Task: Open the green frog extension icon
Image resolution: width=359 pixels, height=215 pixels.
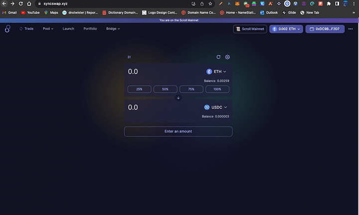Action: (x=254, y=3)
